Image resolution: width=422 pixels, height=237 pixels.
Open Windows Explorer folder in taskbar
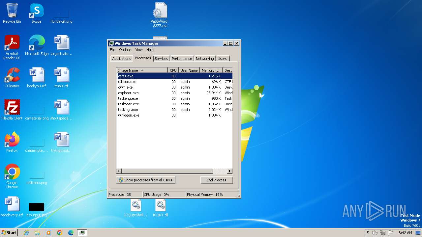[37, 233]
